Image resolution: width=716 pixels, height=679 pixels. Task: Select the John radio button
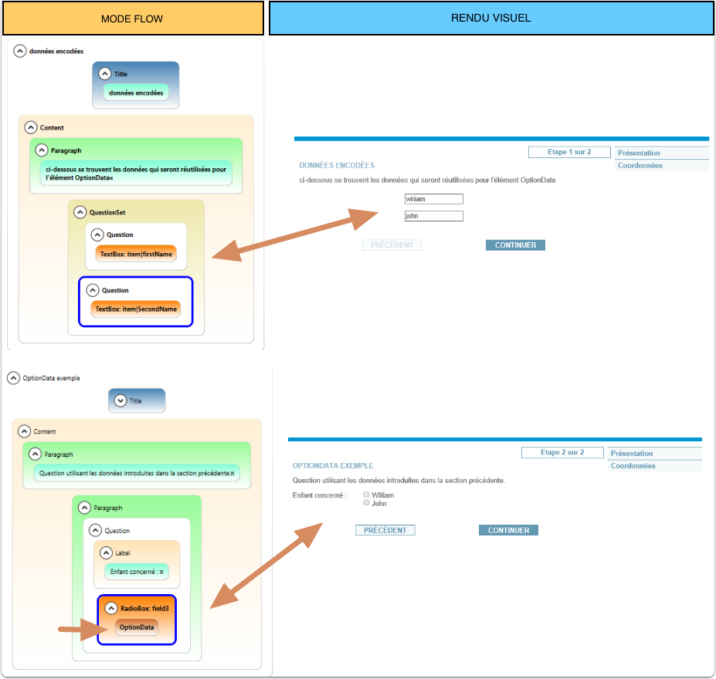(x=366, y=503)
